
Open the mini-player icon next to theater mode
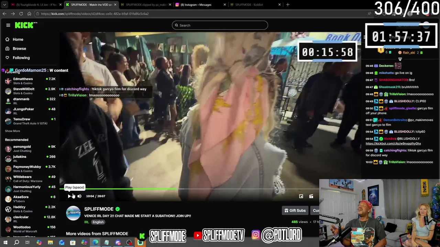[301, 196]
